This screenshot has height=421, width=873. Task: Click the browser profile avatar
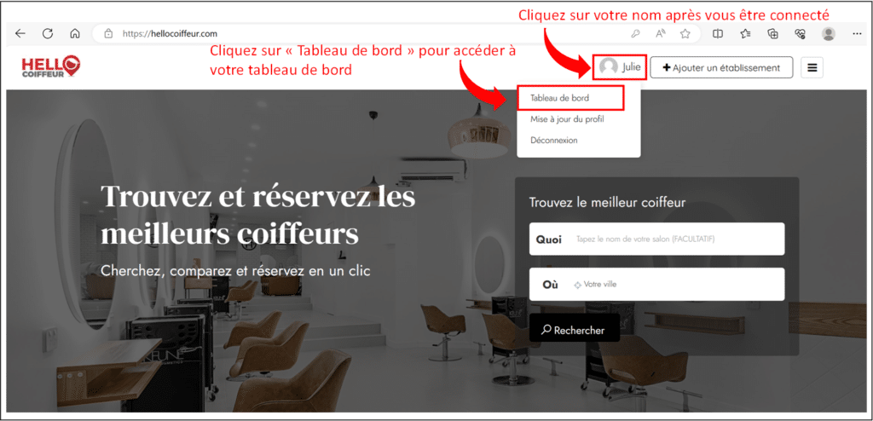(829, 34)
